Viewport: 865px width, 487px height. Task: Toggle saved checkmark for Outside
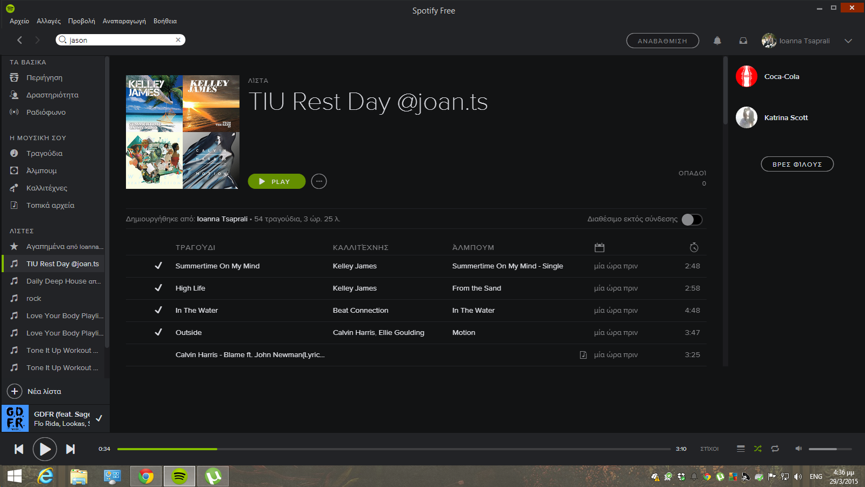158,332
